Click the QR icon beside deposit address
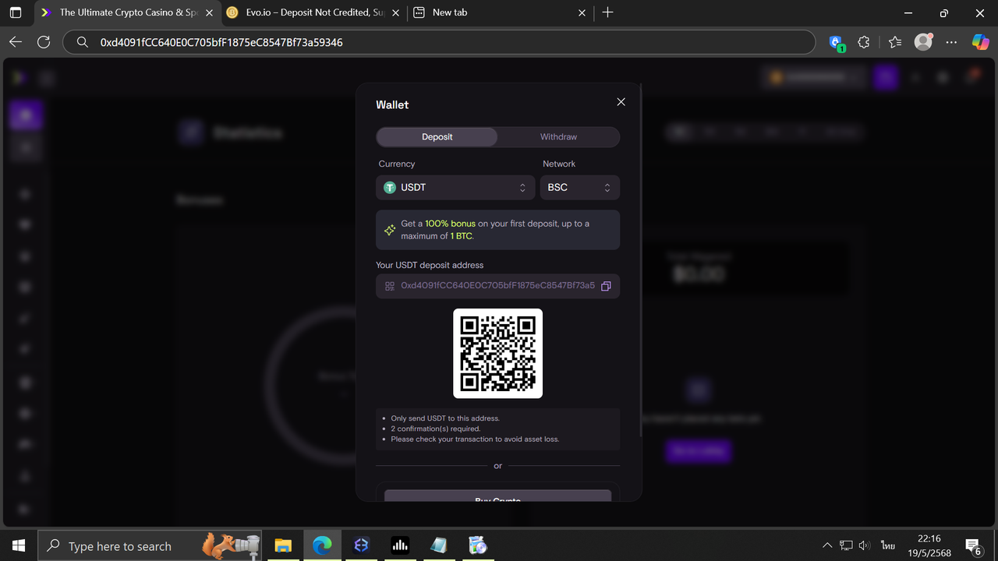This screenshot has height=561, width=998. (390, 286)
